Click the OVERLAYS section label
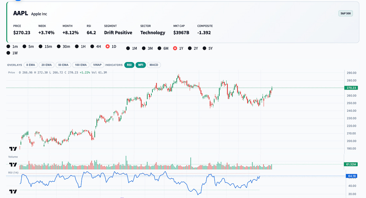Viewport: 366px width, 198px height. pos(14,65)
